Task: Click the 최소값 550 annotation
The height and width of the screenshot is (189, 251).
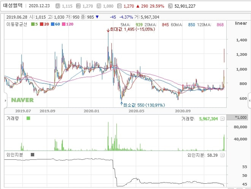Action: (144, 105)
